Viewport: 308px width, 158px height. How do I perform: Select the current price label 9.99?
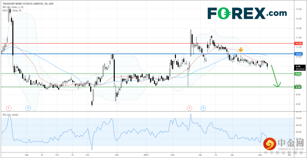click(x=299, y=66)
